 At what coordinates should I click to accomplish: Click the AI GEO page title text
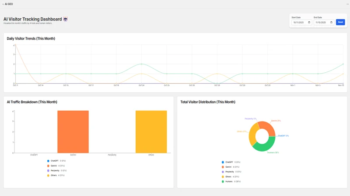click(9, 4)
